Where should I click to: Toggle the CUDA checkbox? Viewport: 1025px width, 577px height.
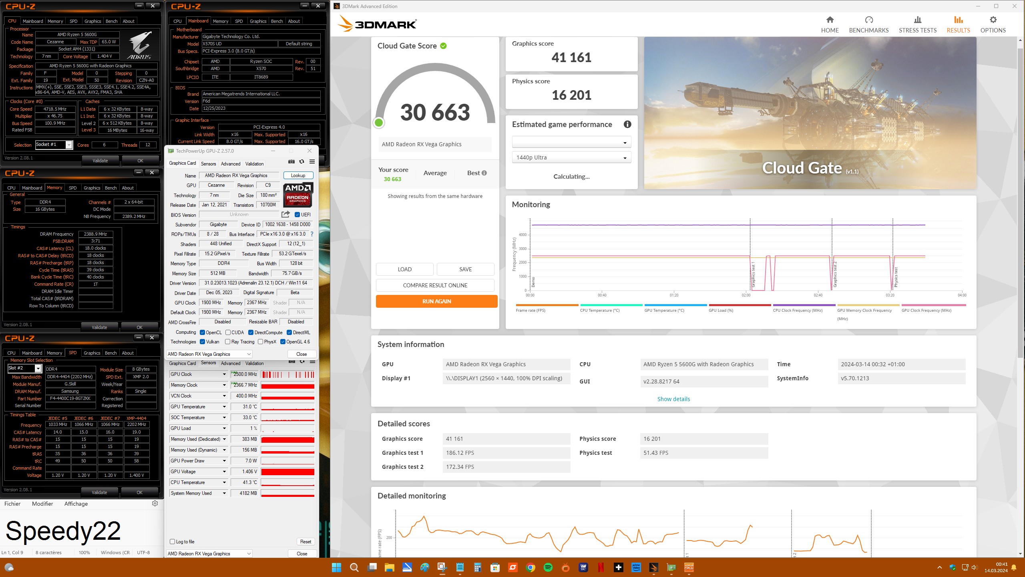pyautogui.click(x=228, y=332)
